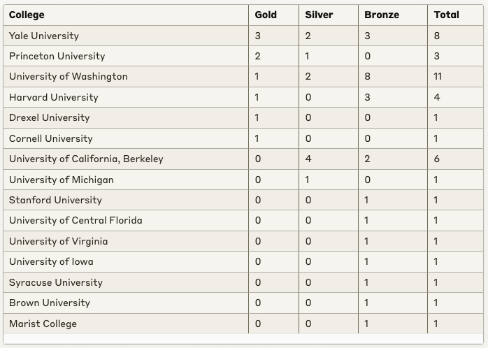Click University of Washington cell
The image size is (488, 348).
(126, 76)
